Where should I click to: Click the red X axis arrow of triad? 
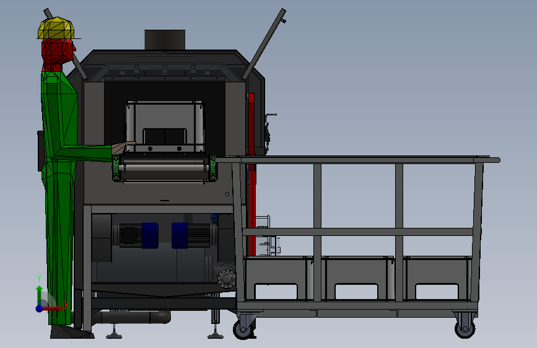(53, 308)
